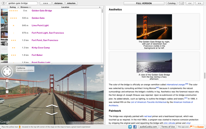206x129 pixels.
Task: Open the help question mark icon
Action: pos(4,3)
